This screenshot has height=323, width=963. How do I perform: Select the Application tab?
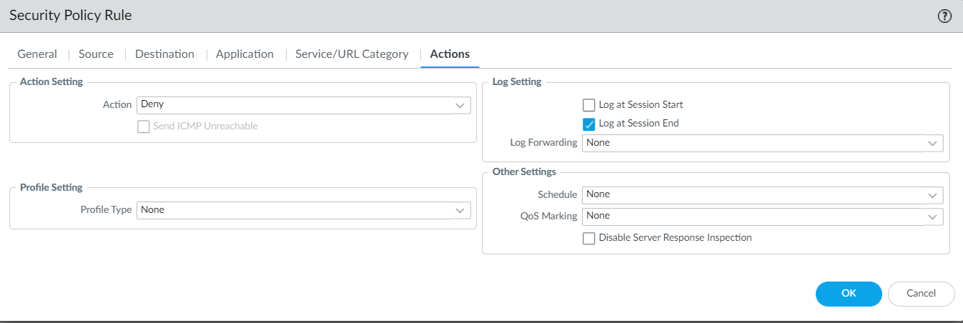(x=245, y=54)
